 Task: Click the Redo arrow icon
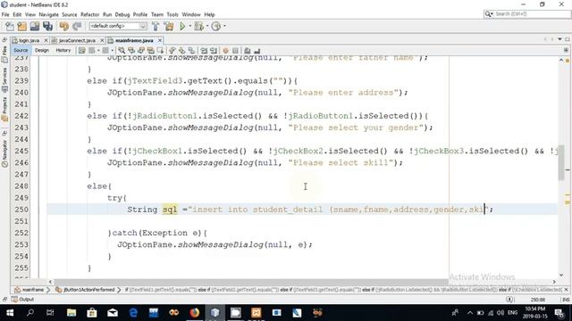click(77, 26)
